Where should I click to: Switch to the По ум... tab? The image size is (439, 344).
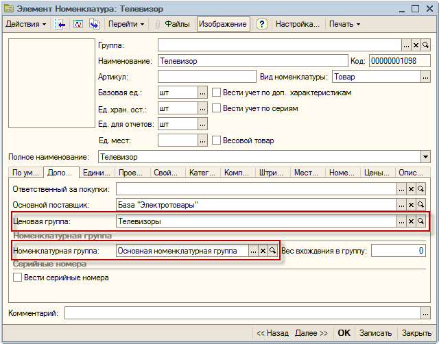pos(26,173)
